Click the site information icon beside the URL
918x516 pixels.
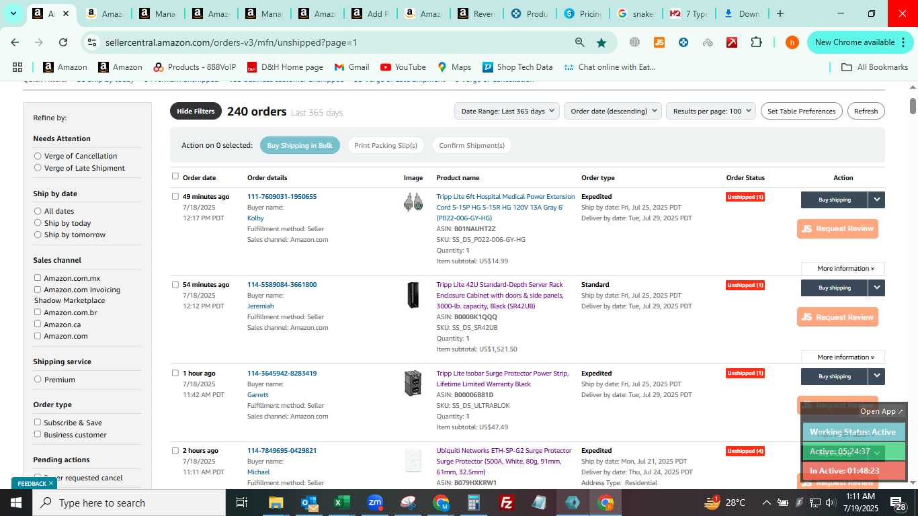click(92, 42)
